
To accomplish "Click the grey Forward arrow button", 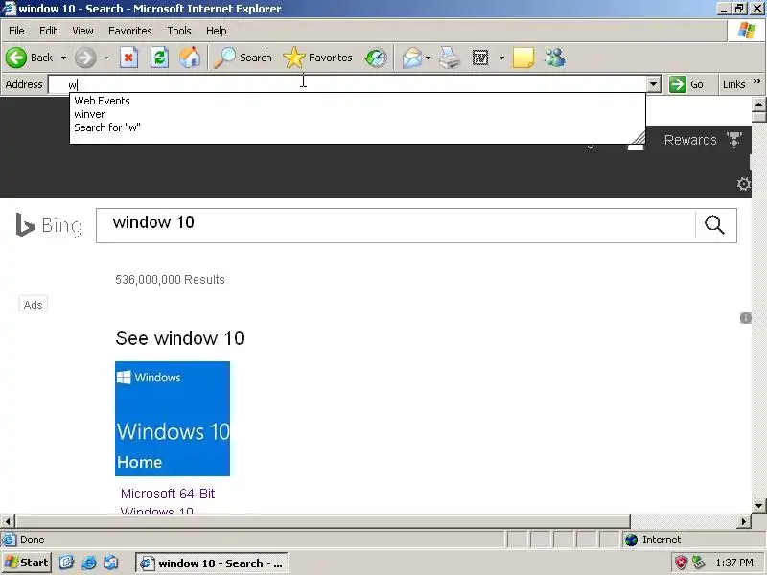I will click(x=85, y=57).
